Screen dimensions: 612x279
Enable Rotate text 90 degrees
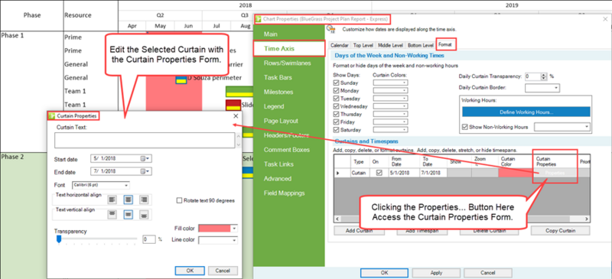(x=180, y=200)
